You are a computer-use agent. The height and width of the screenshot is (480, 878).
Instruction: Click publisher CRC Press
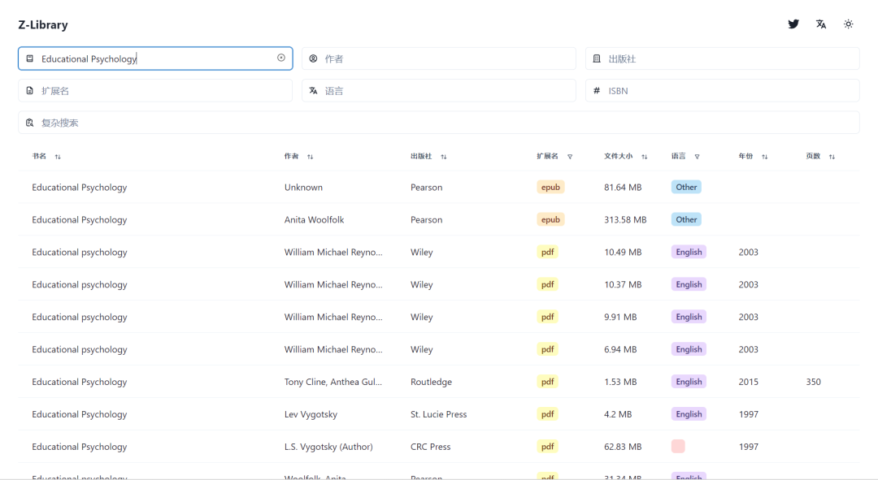[x=430, y=447]
